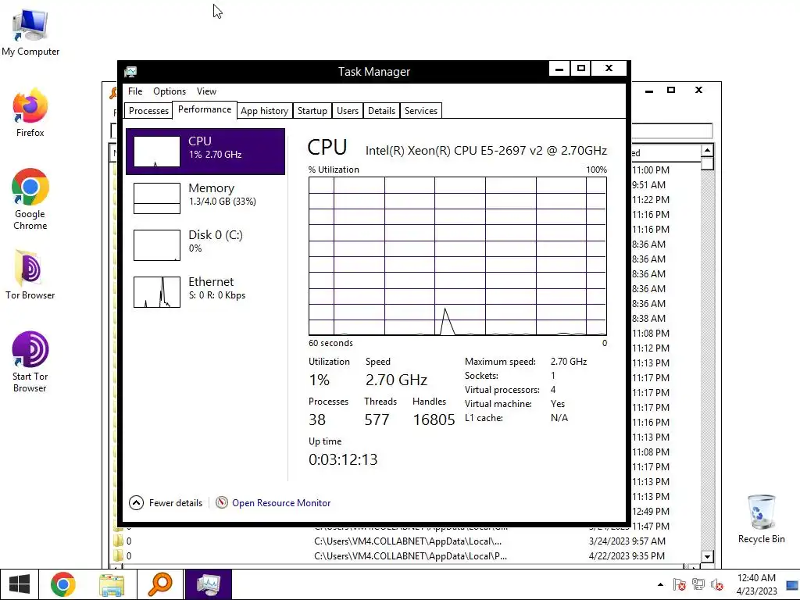Select the CPU performance graph thumbnail
800x600 pixels.
coord(156,152)
